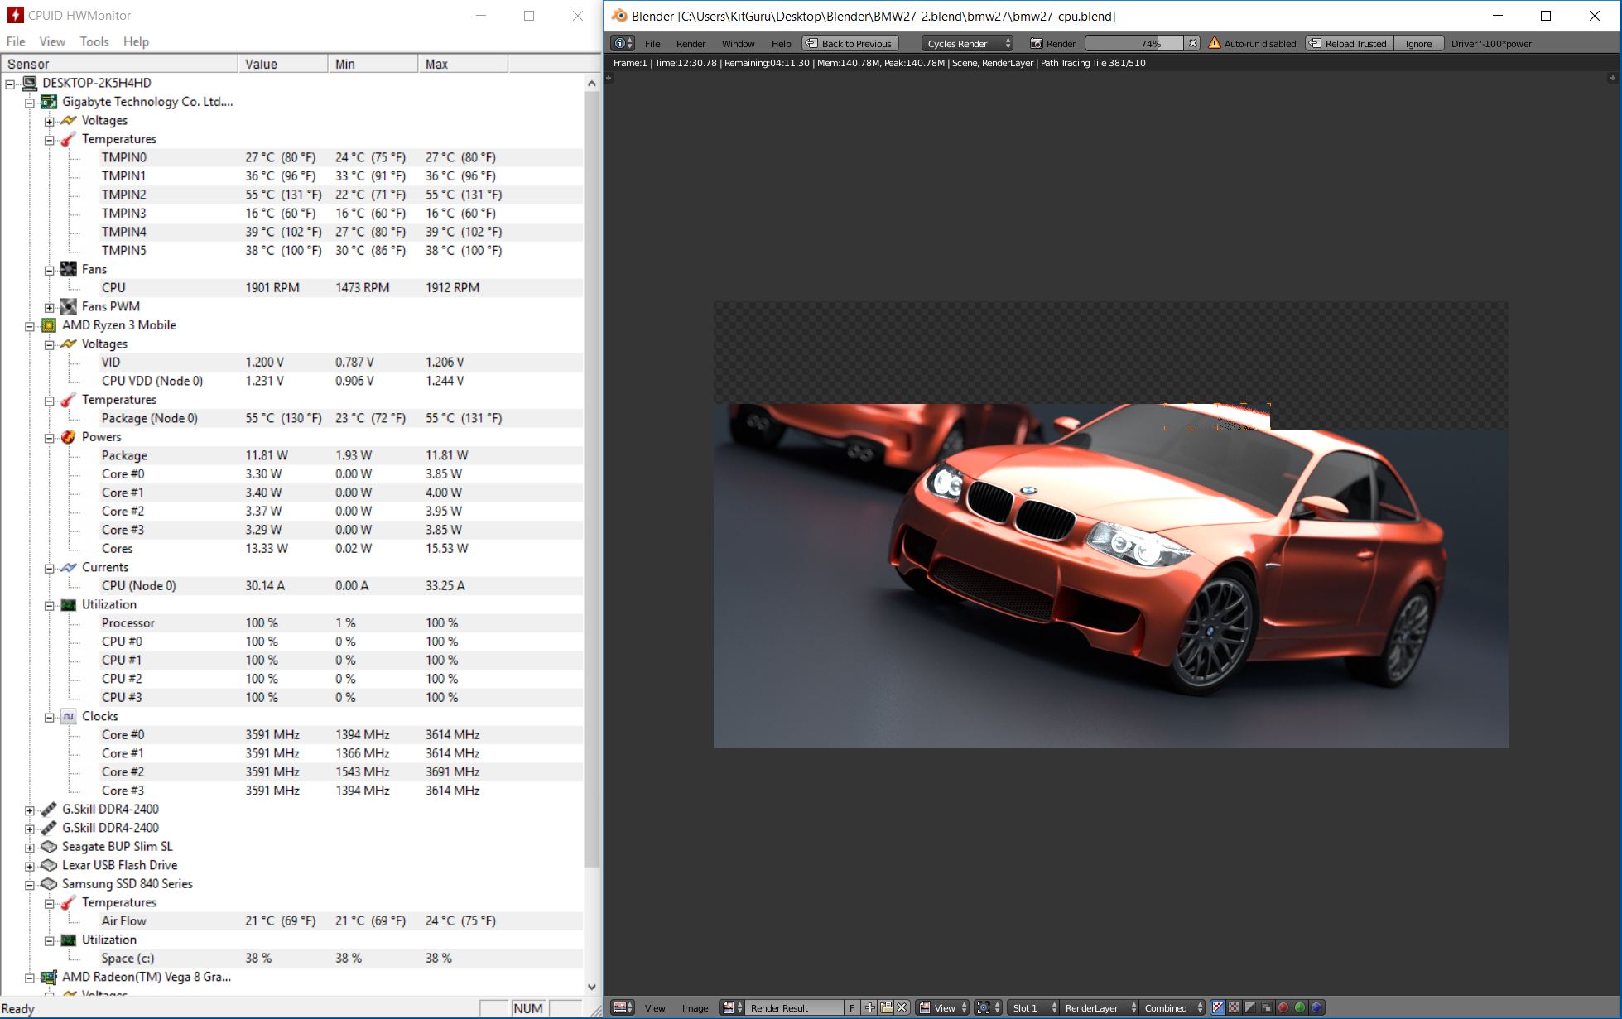
Task: Expand the Seagate BUP Slim SL node
Action: click(x=30, y=847)
